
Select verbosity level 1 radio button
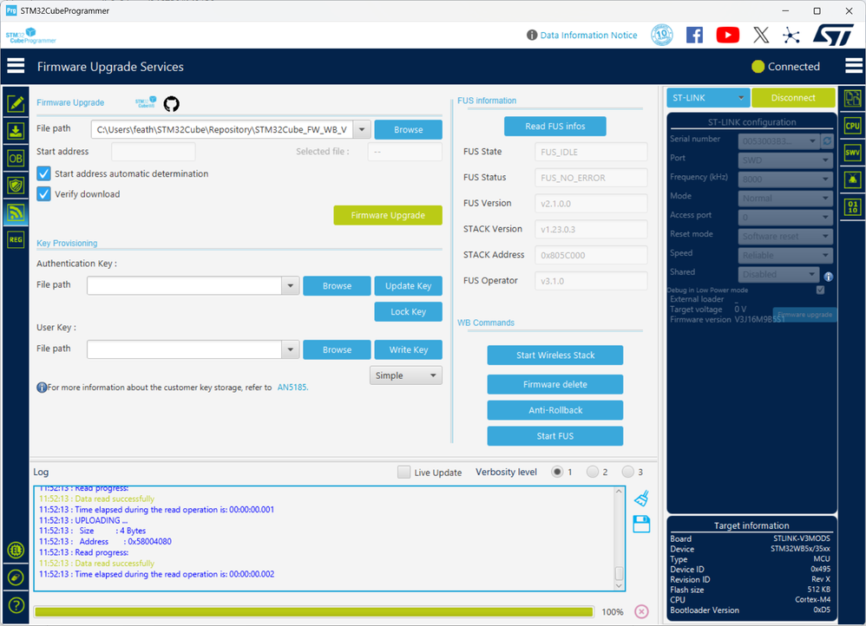pyautogui.click(x=557, y=472)
